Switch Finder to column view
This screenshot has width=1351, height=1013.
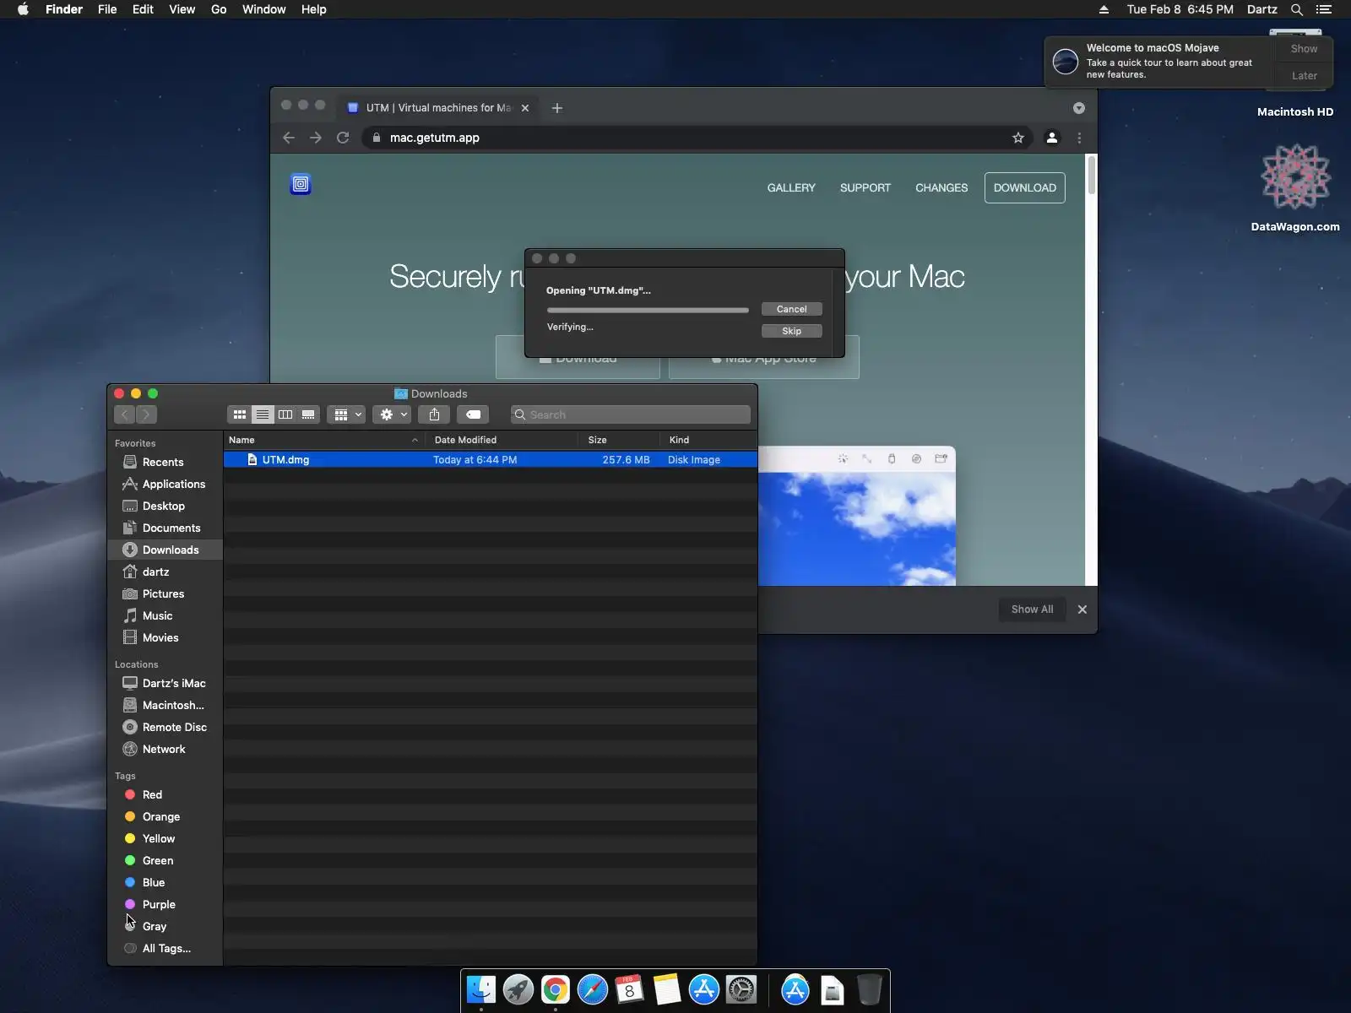(285, 414)
